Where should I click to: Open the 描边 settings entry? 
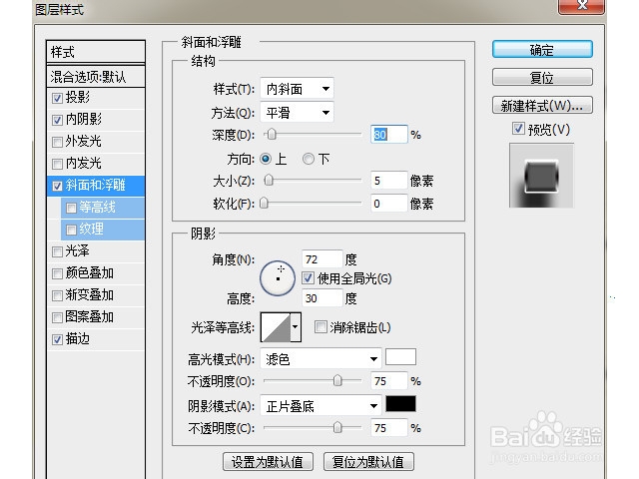click(x=78, y=339)
